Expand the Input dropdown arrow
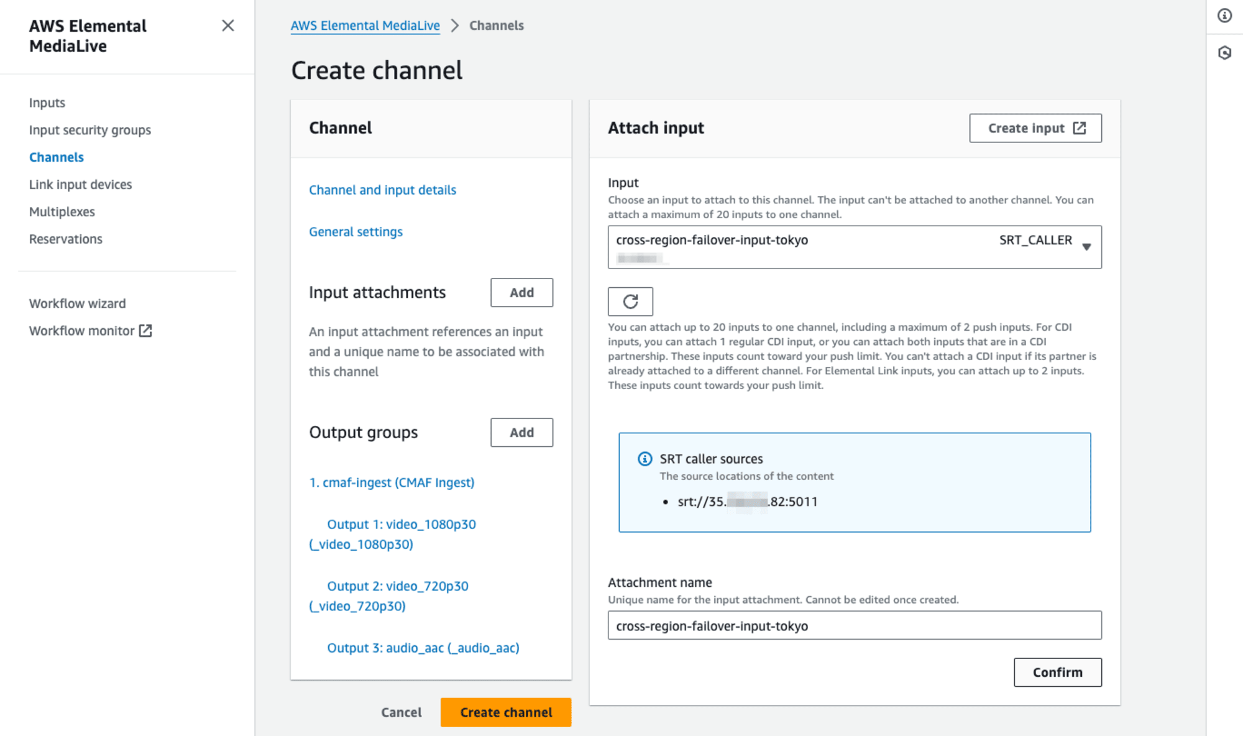 click(x=1086, y=247)
